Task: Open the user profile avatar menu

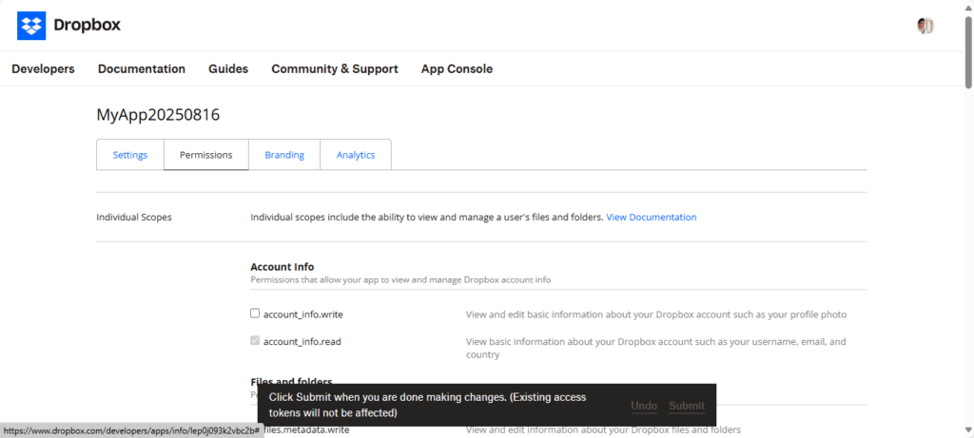Action: [x=925, y=26]
